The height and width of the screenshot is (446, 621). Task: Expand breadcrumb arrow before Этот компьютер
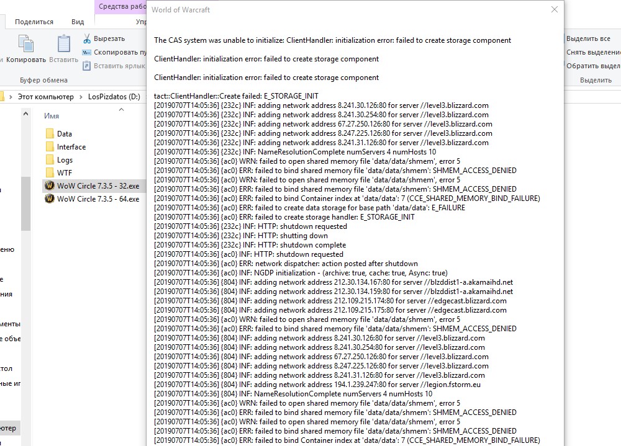point(11,97)
